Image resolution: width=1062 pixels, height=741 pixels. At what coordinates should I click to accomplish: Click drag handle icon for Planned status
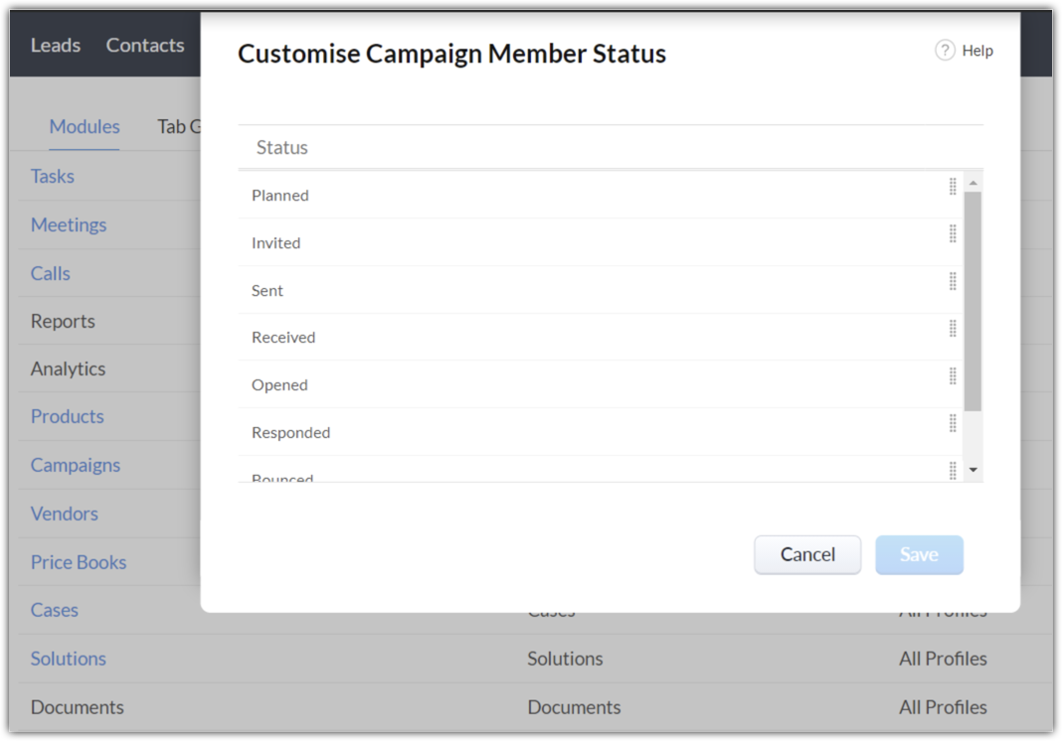pos(953,186)
